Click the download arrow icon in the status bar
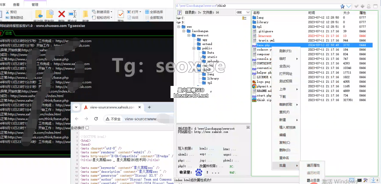Screen dimensions: 381x184 (x=373, y=180)
